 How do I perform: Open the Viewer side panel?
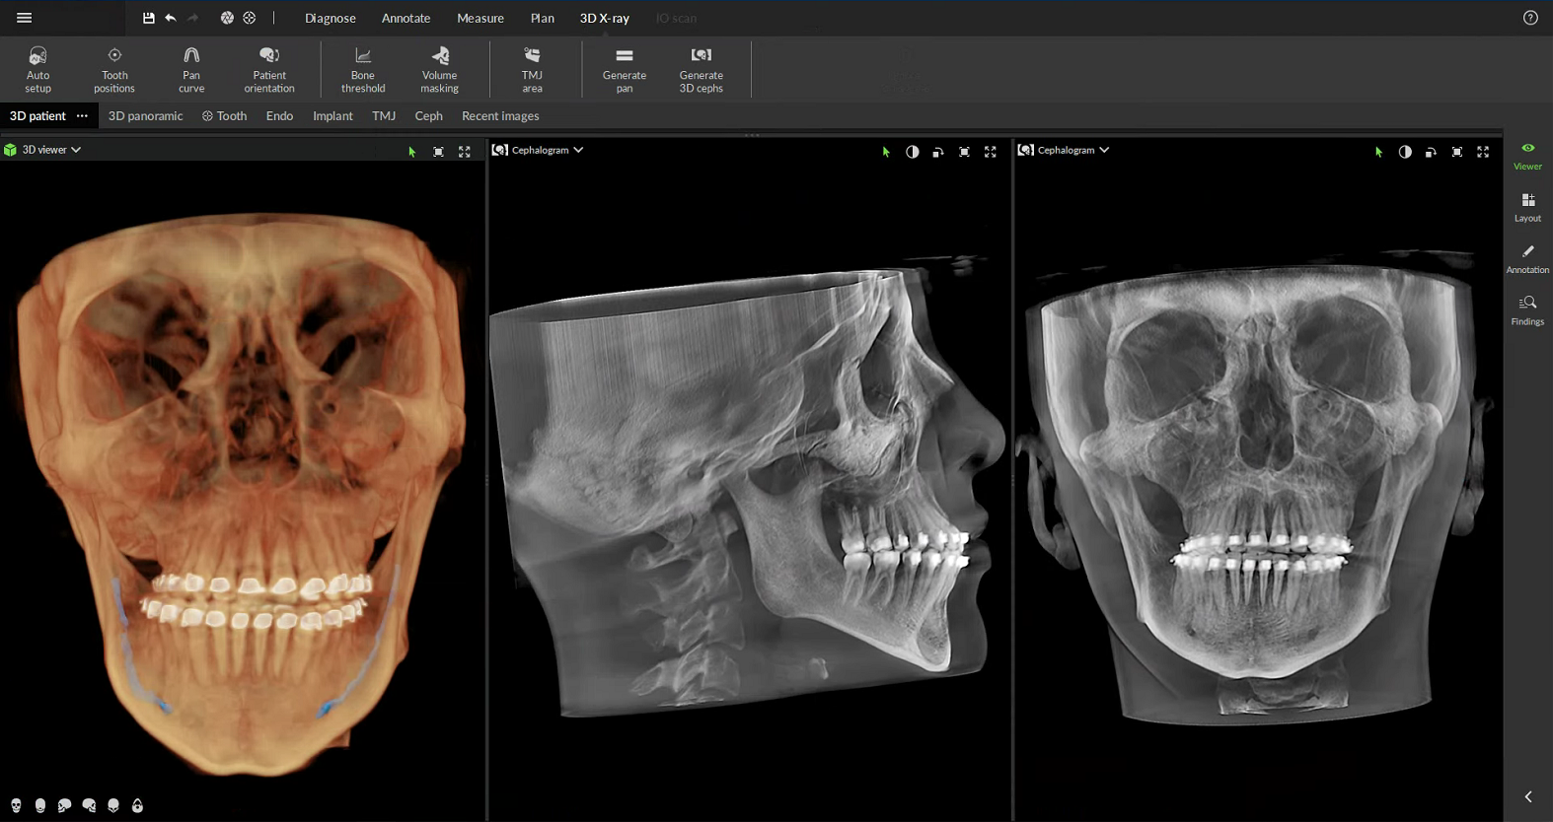pyautogui.click(x=1527, y=156)
